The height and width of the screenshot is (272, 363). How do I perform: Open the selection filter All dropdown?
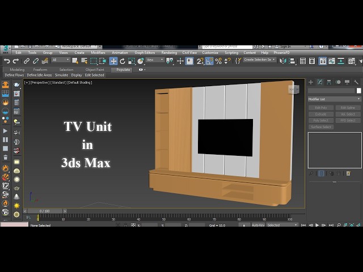tap(61, 60)
